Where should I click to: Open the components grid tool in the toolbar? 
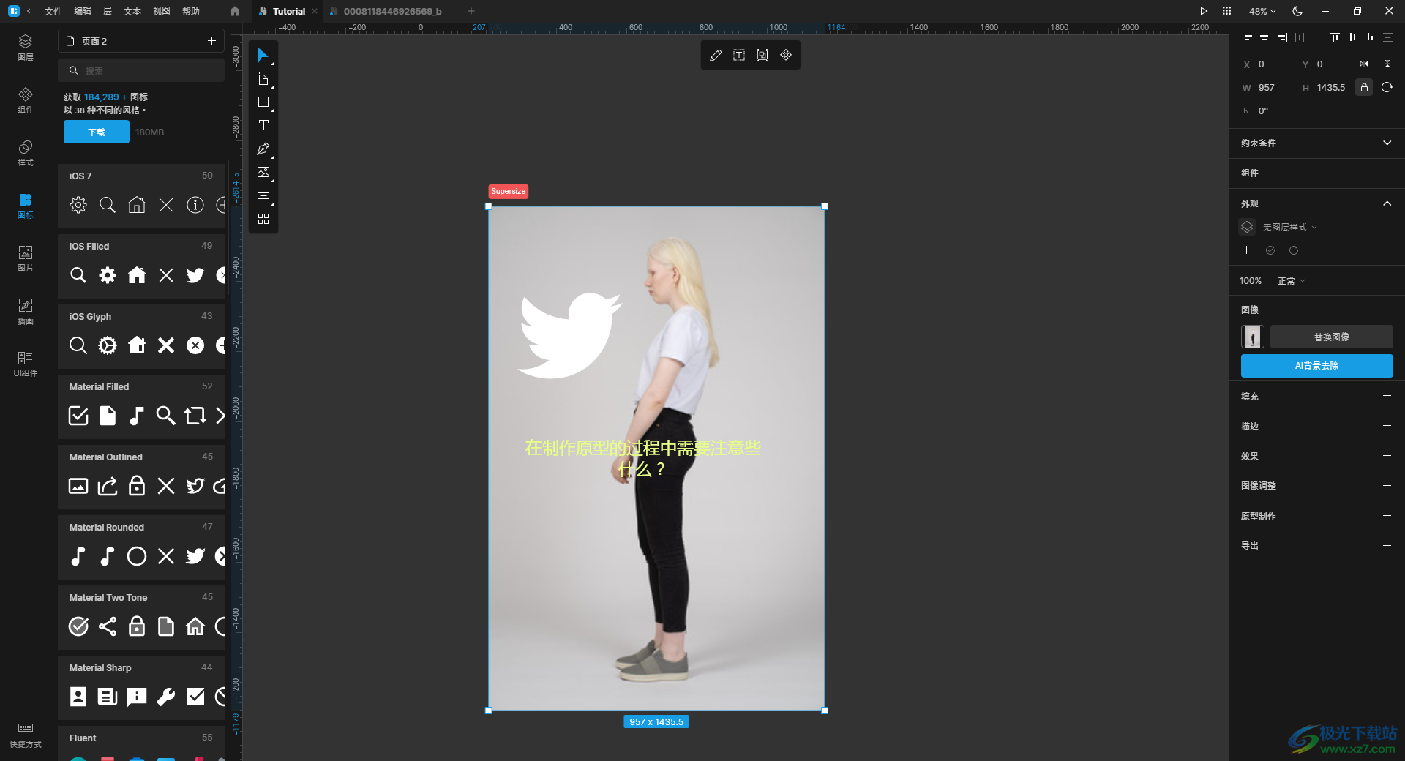click(263, 219)
